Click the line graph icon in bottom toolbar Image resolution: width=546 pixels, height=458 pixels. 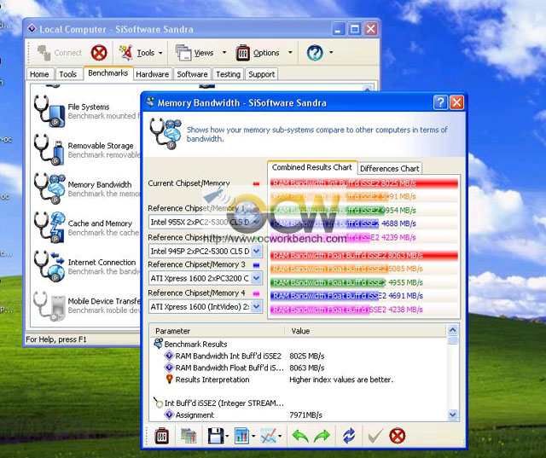(269, 436)
